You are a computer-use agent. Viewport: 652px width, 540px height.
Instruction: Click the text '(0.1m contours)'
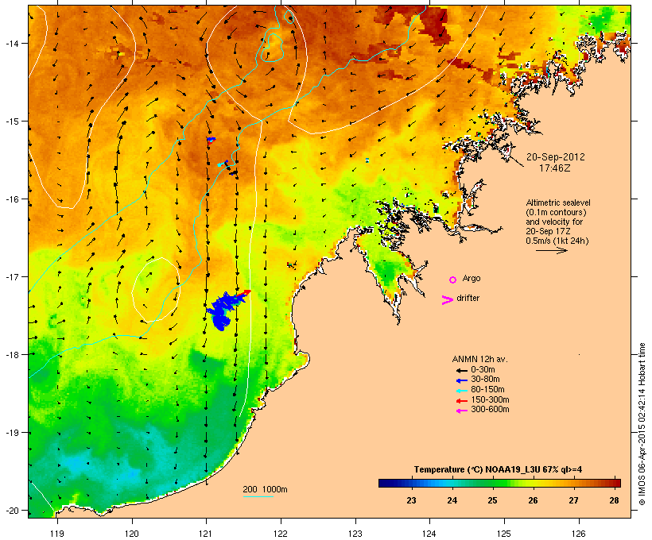point(556,212)
